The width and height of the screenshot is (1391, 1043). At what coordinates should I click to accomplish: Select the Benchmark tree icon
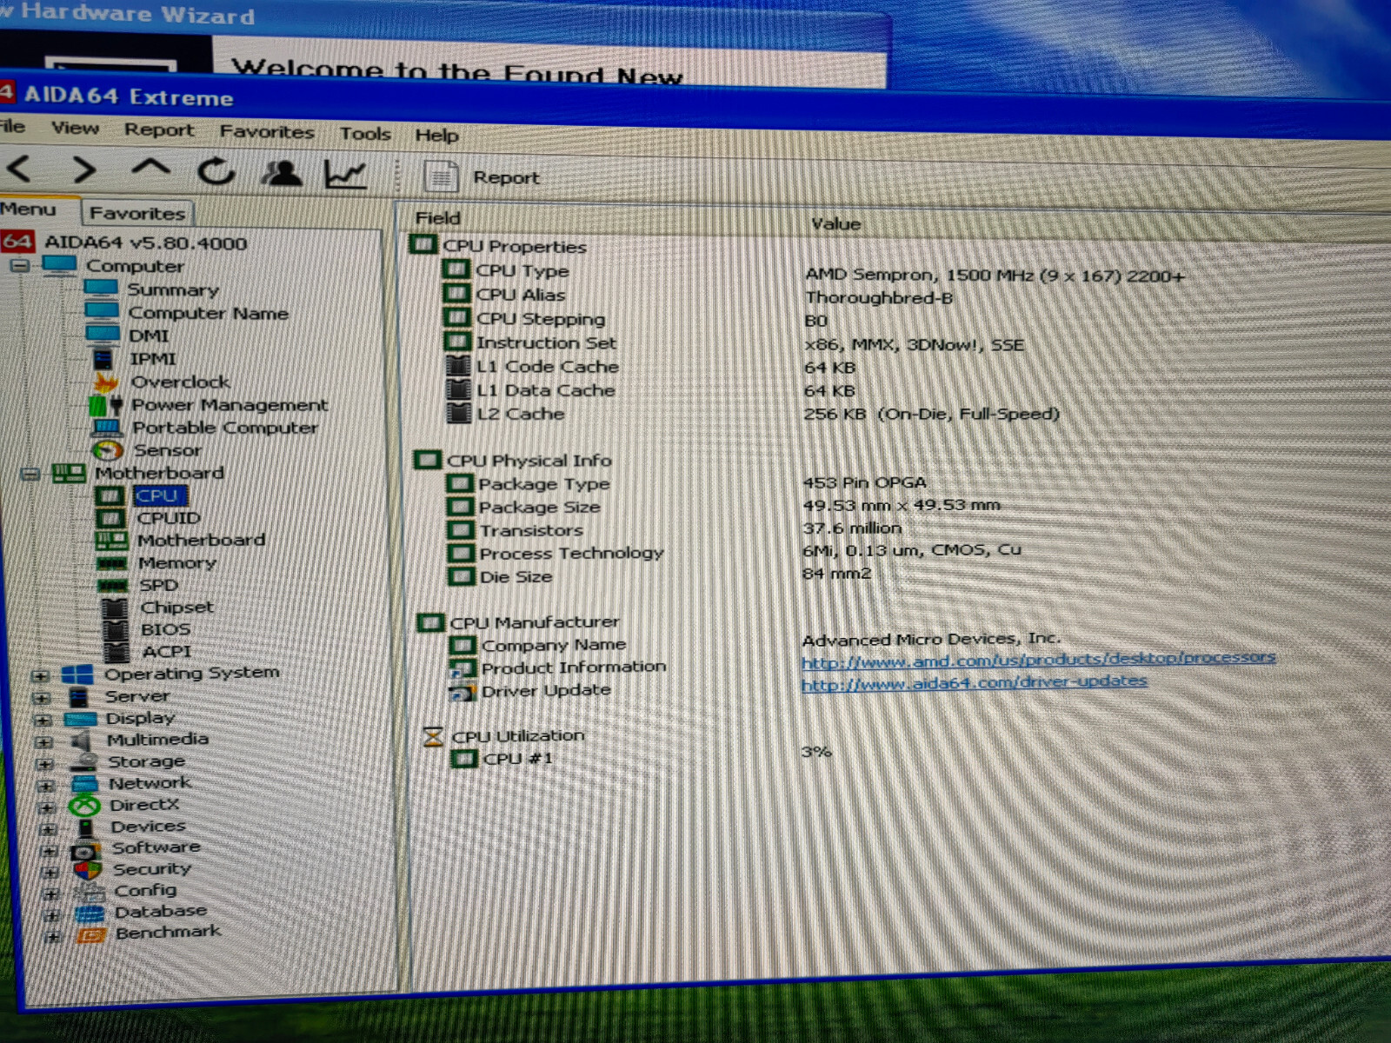tap(90, 934)
